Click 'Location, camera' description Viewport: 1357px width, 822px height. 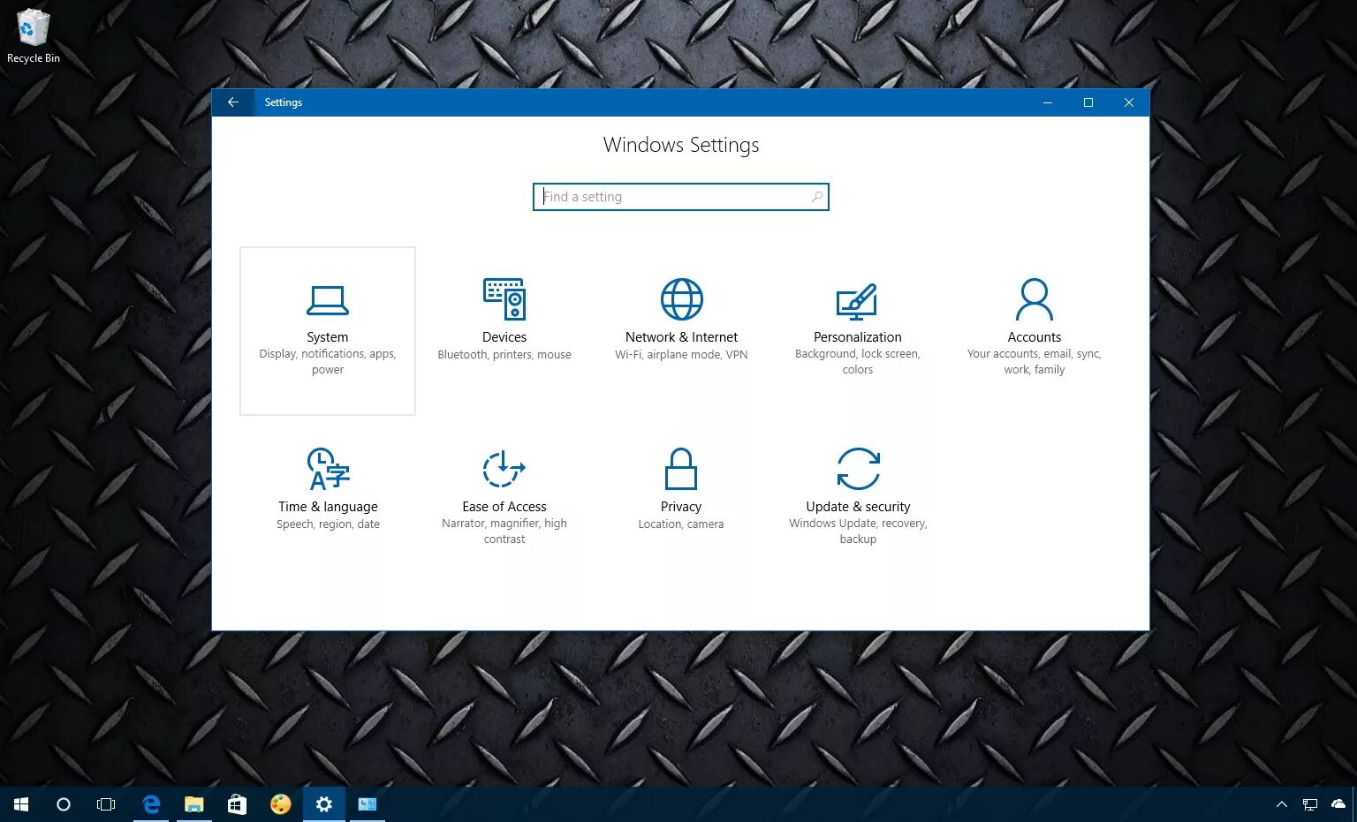[681, 524]
